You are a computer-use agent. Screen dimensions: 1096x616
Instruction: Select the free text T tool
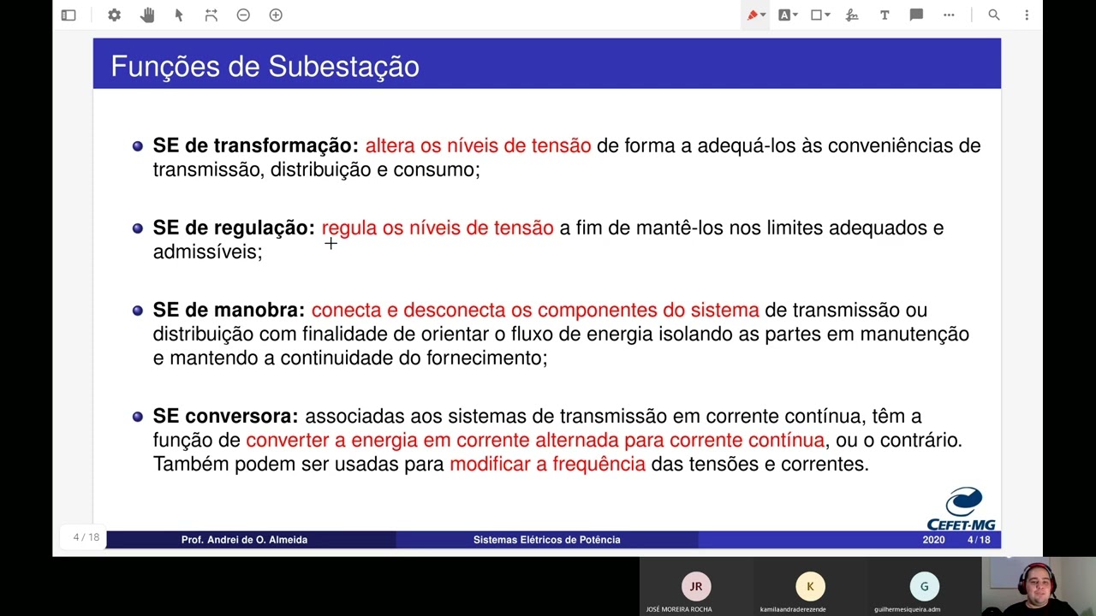[x=885, y=15]
